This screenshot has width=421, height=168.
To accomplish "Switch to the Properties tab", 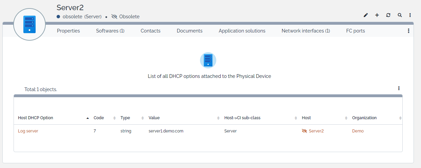I will pyautogui.click(x=68, y=31).
